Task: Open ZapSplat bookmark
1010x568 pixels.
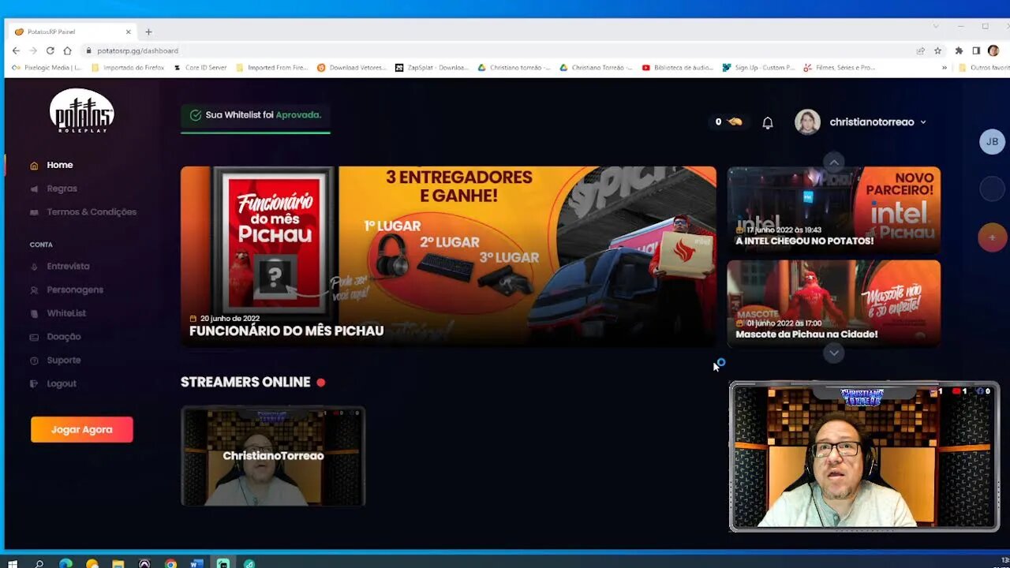Action: 432,68
